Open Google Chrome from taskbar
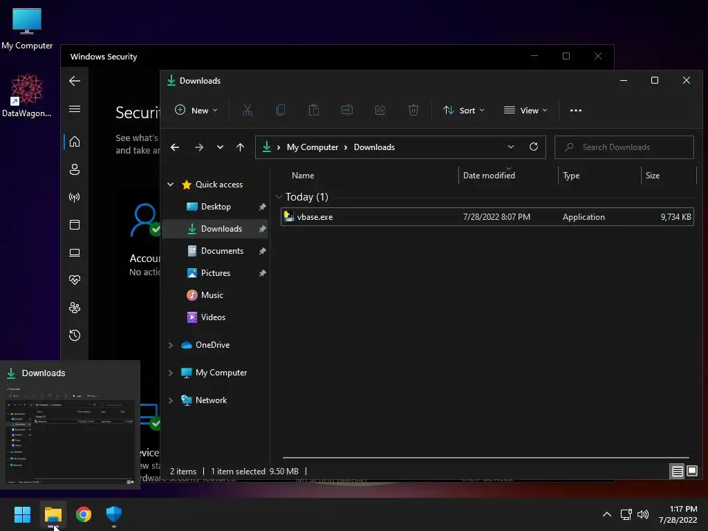Image resolution: width=708 pixels, height=531 pixels. point(84,514)
